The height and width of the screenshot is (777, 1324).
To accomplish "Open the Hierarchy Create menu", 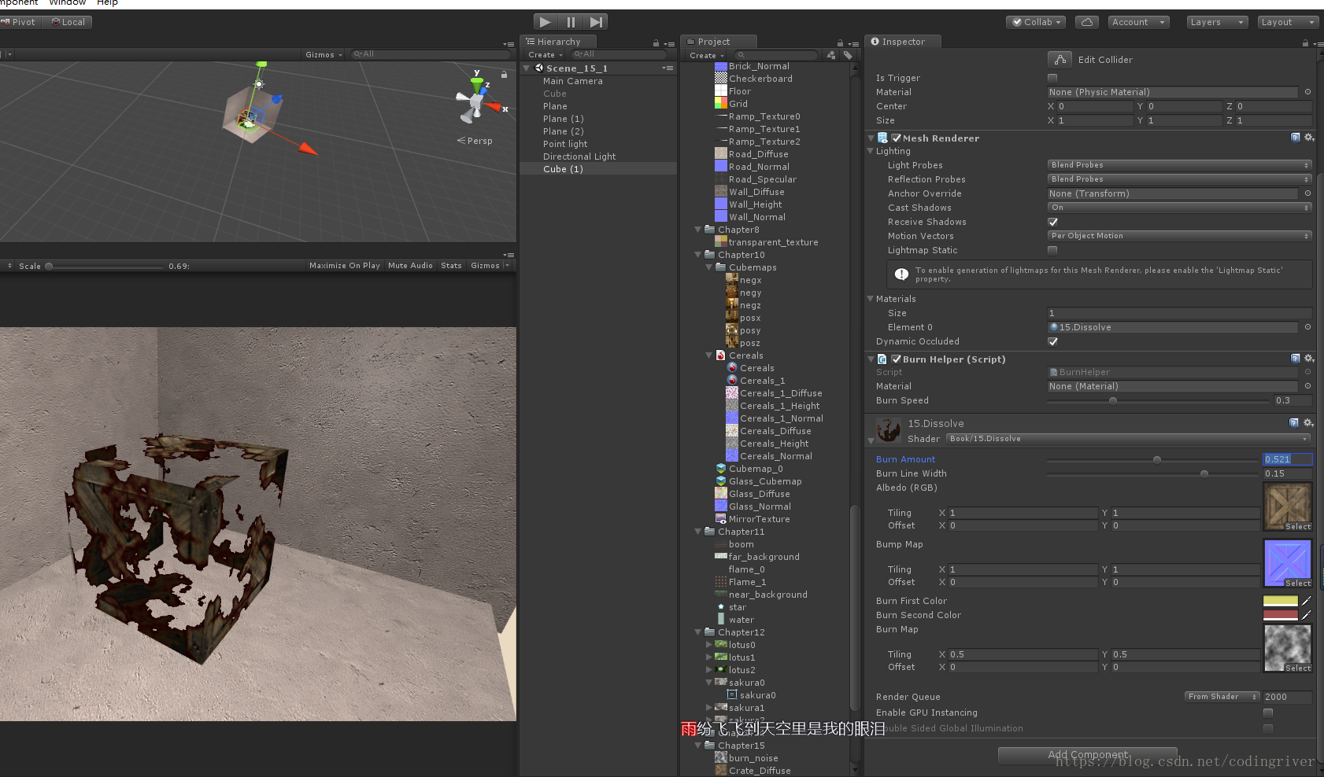I will point(545,55).
